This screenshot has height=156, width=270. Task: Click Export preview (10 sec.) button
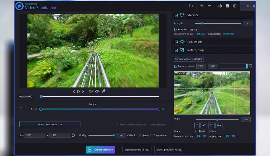pos(169,150)
